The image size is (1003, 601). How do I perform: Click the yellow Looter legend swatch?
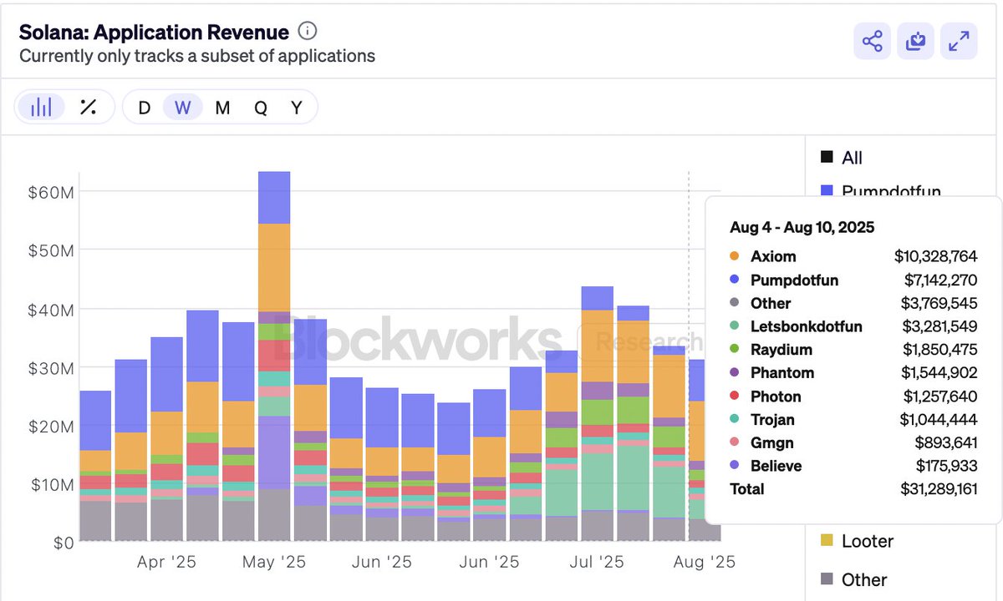tap(827, 541)
